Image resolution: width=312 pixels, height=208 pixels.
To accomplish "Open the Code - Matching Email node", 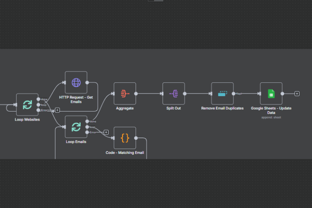I will click(x=125, y=138).
